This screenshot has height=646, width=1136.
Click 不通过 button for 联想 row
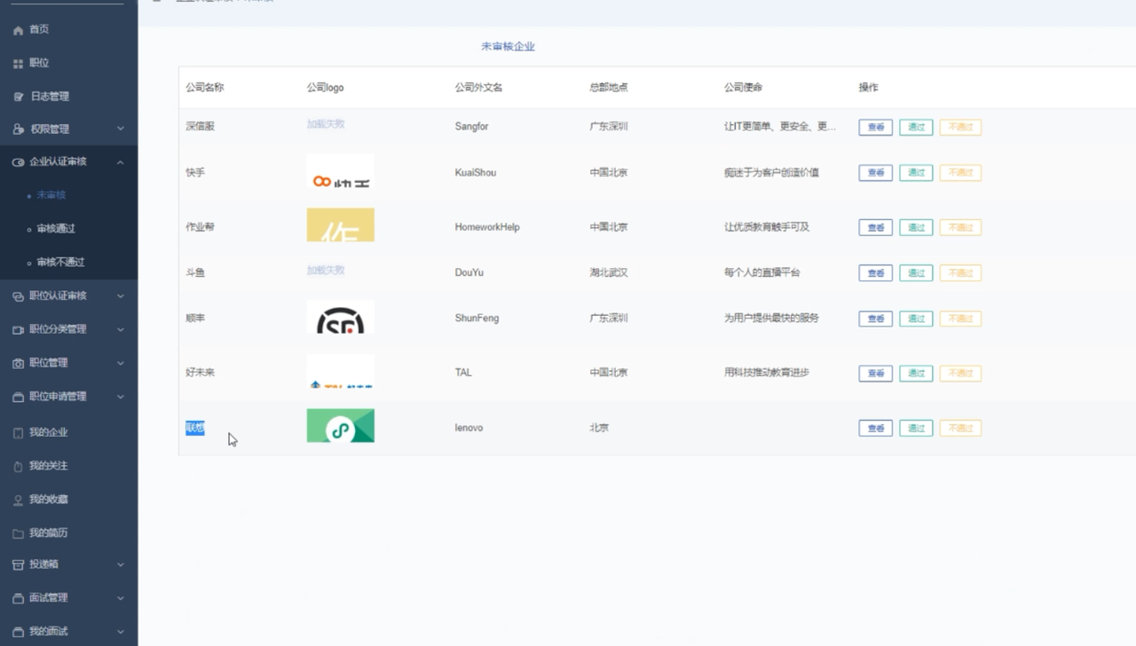960,429
